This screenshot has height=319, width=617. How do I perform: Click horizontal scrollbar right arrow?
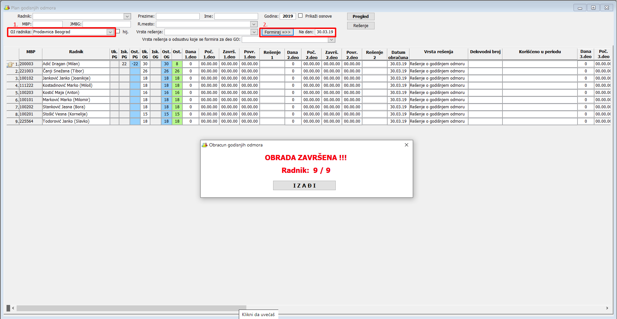click(607, 308)
